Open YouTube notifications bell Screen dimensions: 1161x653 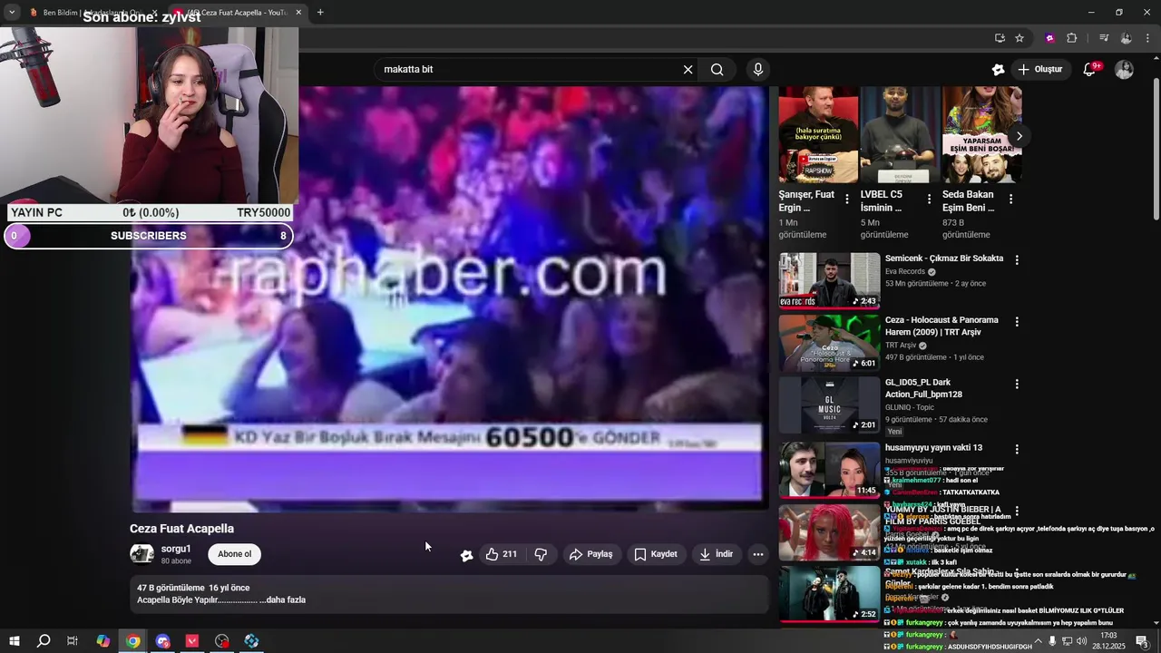(x=1090, y=69)
